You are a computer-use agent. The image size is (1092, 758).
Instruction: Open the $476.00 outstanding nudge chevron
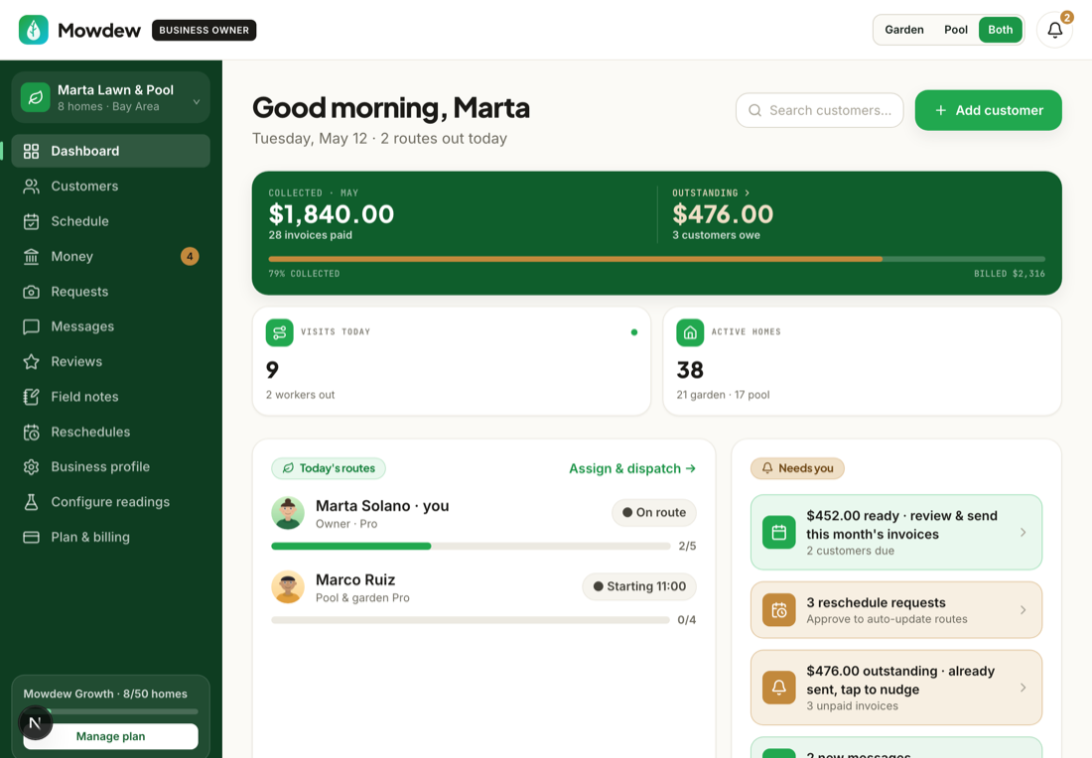[x=1023, y=688]
